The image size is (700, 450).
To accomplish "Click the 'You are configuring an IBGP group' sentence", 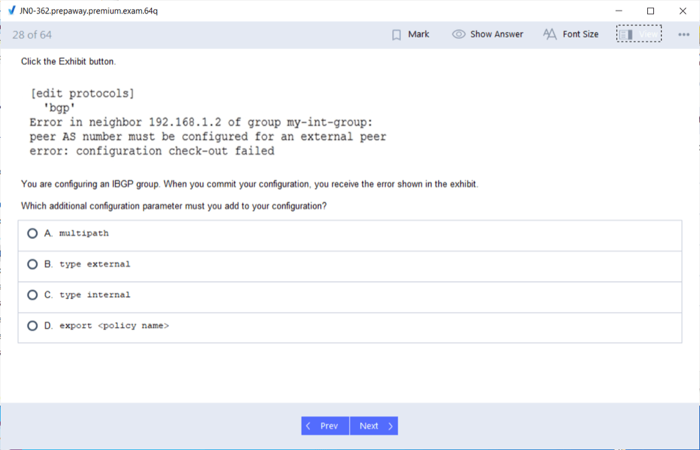I will pyautogui.click(x=250, y=184).
